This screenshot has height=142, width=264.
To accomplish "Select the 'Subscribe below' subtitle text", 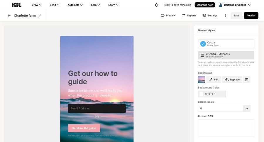I will [x=95, y=93].
